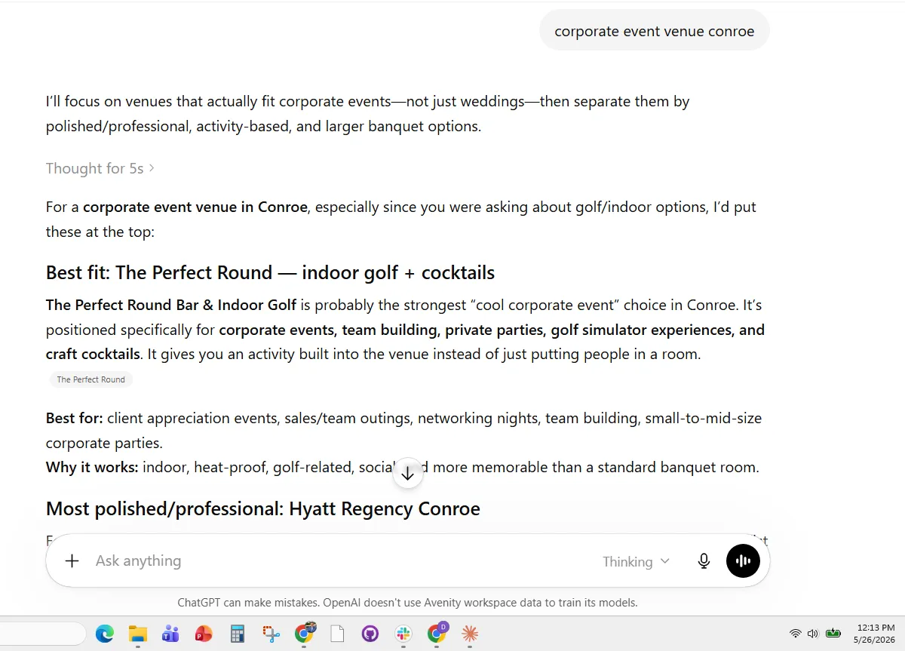The image size is (905, 651).
Task: Click the 'corporate event venue conroe' message bubble
Action: pos(654,31)
